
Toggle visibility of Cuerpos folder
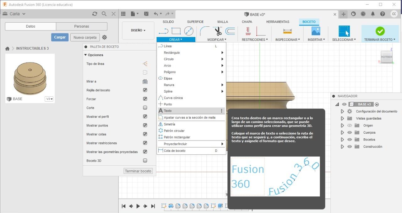(x=350, y=132)
